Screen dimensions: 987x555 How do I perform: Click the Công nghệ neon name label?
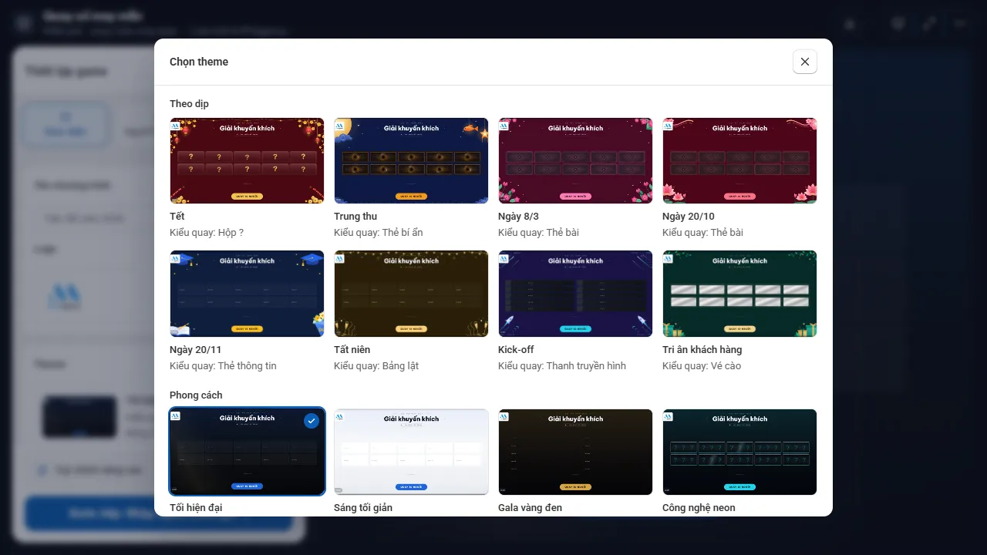coord(699,508)
